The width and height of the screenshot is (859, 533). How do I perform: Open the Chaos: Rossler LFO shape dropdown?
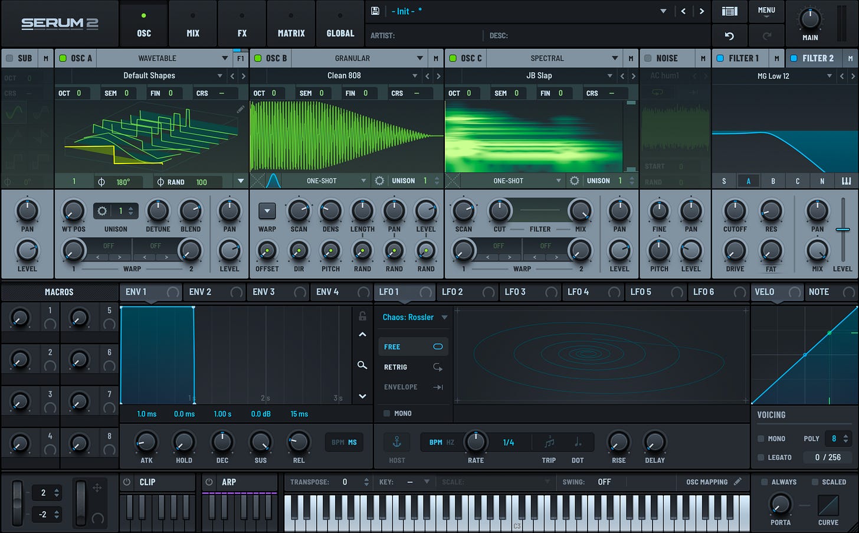click(413, 317)
